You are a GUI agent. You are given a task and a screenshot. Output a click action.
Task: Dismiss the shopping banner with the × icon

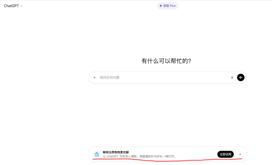(x=240, y=154)
